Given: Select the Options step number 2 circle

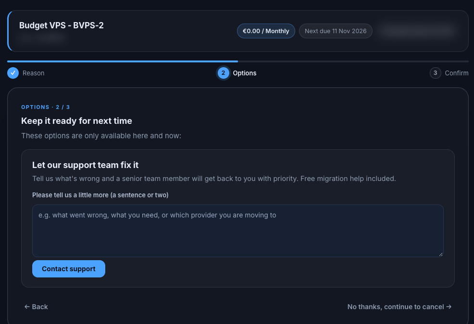Looking at the screenshot, I should [224, 73].
